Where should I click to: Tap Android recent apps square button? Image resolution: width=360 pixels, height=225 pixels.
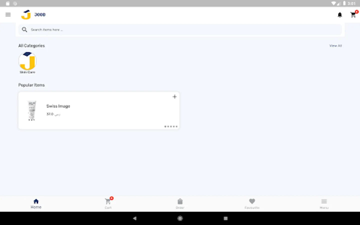[x=225, y=218]
